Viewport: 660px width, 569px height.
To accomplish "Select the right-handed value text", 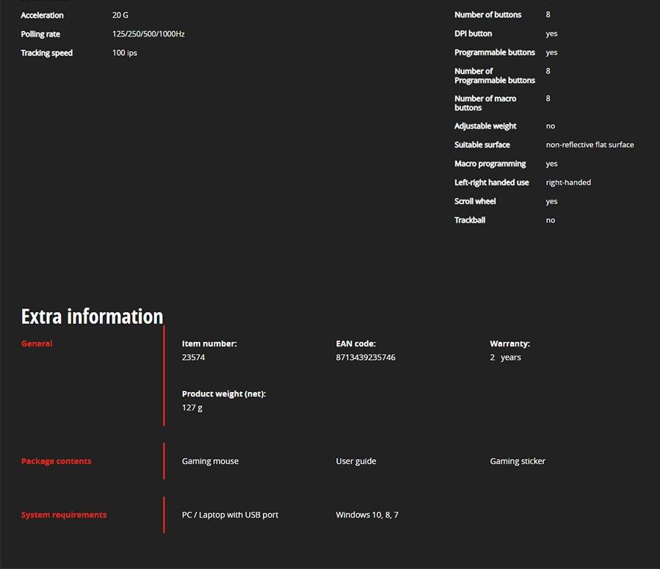I will click(x=568, y=182).
